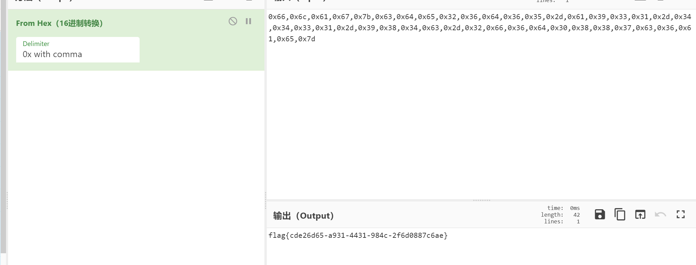The image size is (696, 265).
Task: Move output to input icon
Action: pyautogui.click(x=640, y=214)
